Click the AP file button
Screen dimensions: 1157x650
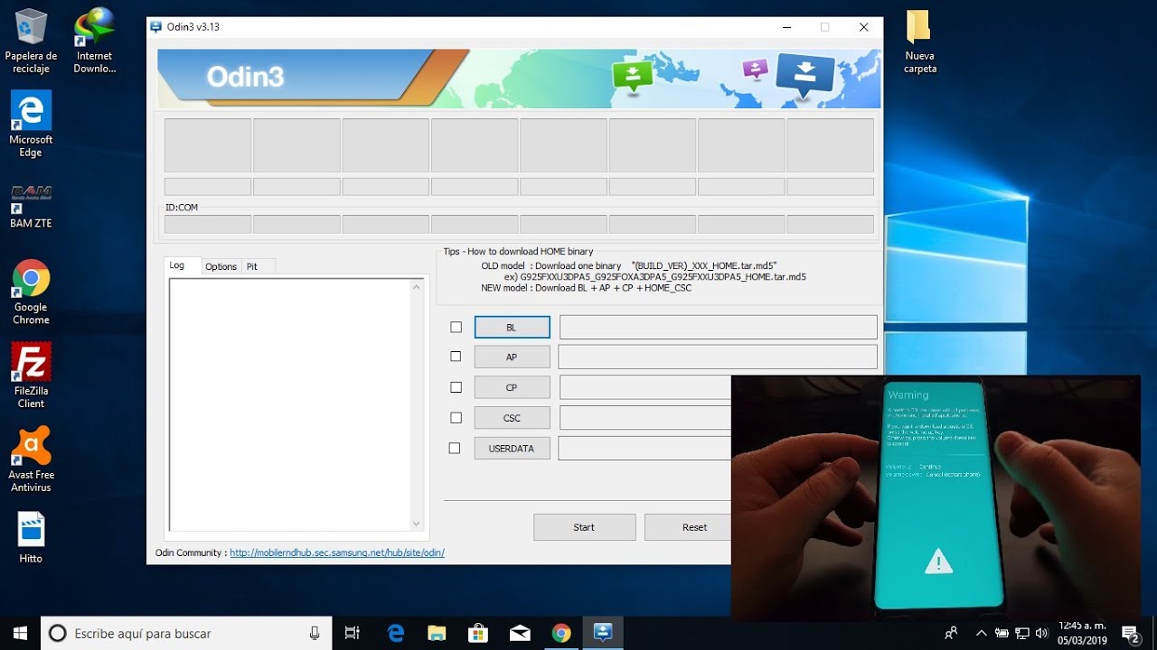512,357
